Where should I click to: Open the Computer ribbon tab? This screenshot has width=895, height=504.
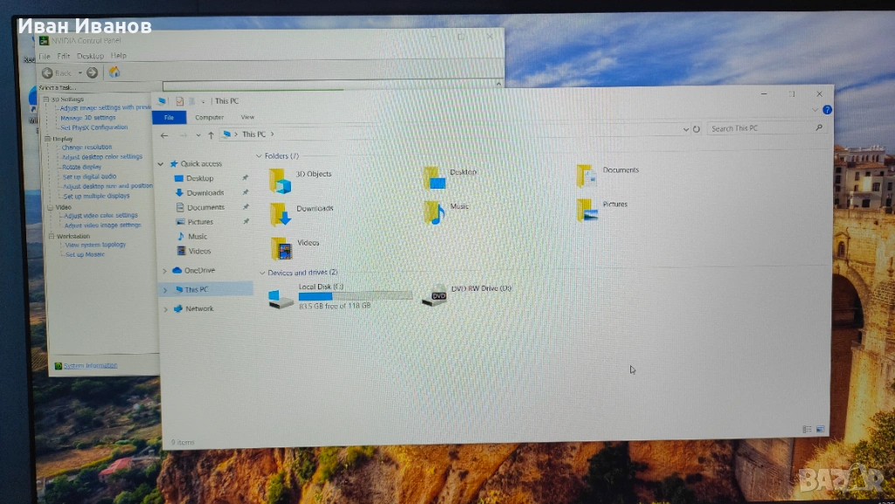pos(210,117)
